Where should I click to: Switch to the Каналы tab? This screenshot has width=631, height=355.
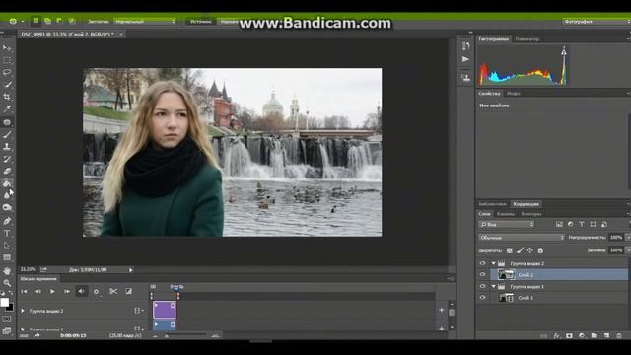(506, 214)
